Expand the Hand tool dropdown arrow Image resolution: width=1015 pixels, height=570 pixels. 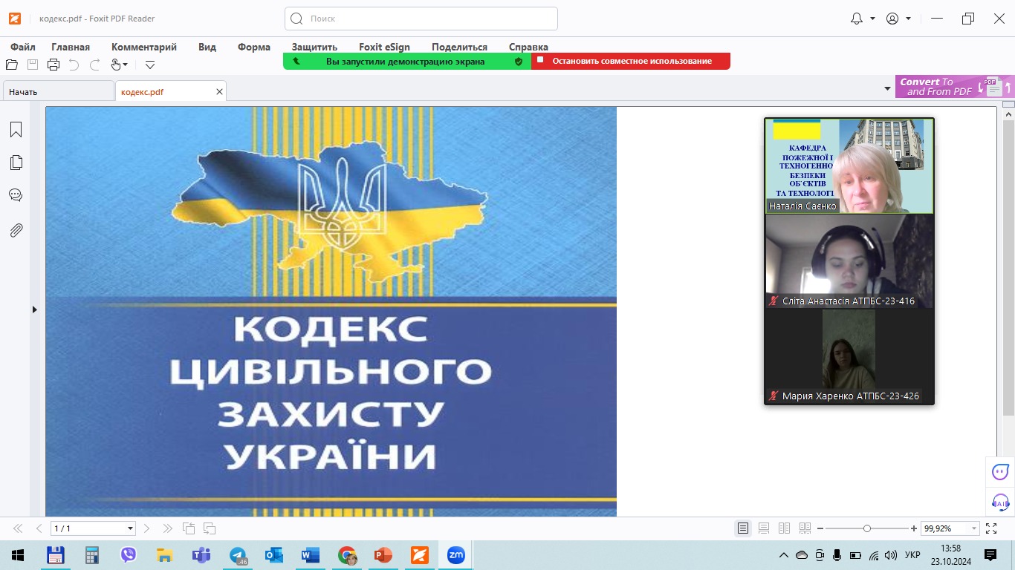click(x=125, y=65)
